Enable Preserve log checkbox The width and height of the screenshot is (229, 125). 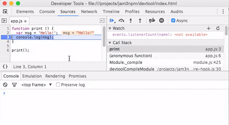click(58, 85)
